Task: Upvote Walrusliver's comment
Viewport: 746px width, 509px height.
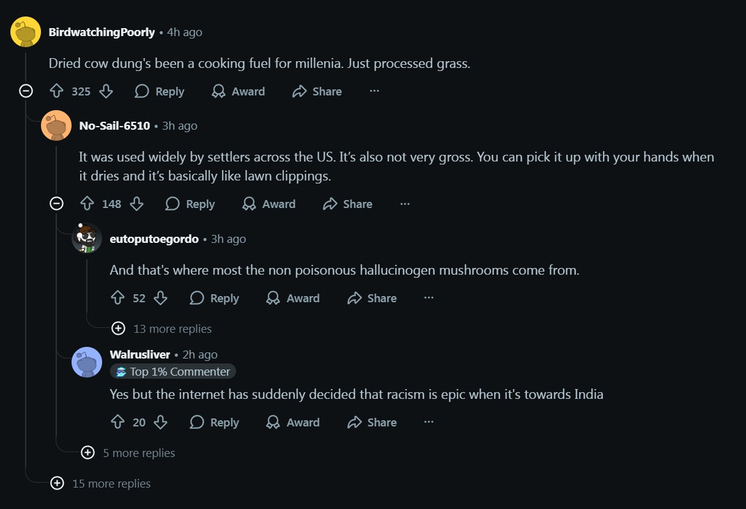Action: pos(118,422)
